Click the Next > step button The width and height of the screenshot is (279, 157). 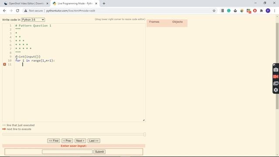(80, 140)
